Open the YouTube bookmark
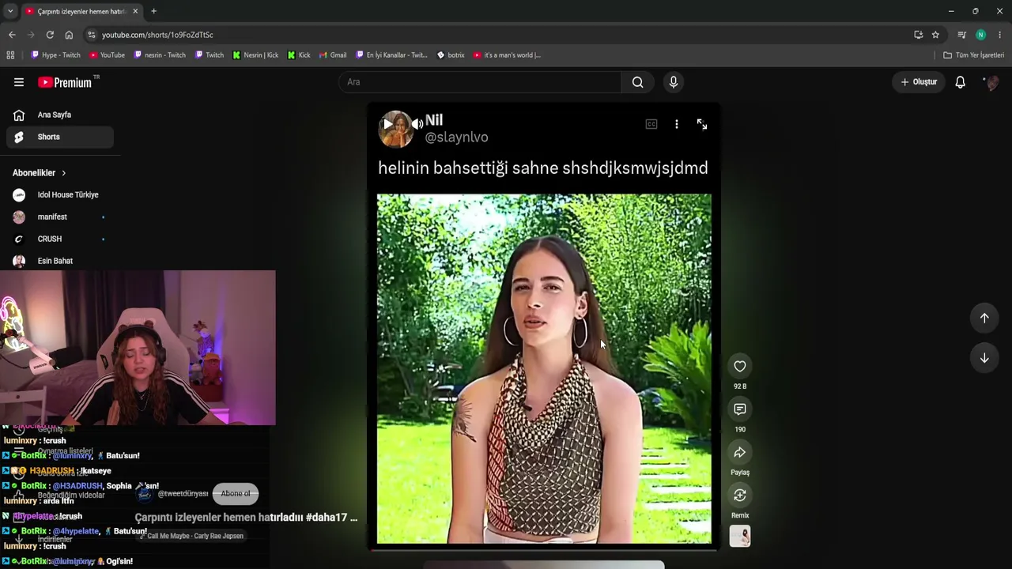The height and width of the screenshot is (569, 1012). click(x=107, y=55)
